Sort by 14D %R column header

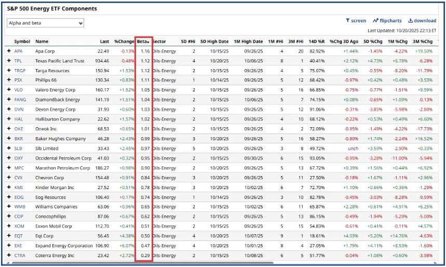[x=316, y=42]
